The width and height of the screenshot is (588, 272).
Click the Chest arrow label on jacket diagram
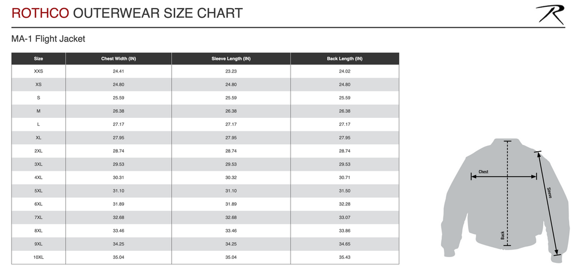click(483, 171)
